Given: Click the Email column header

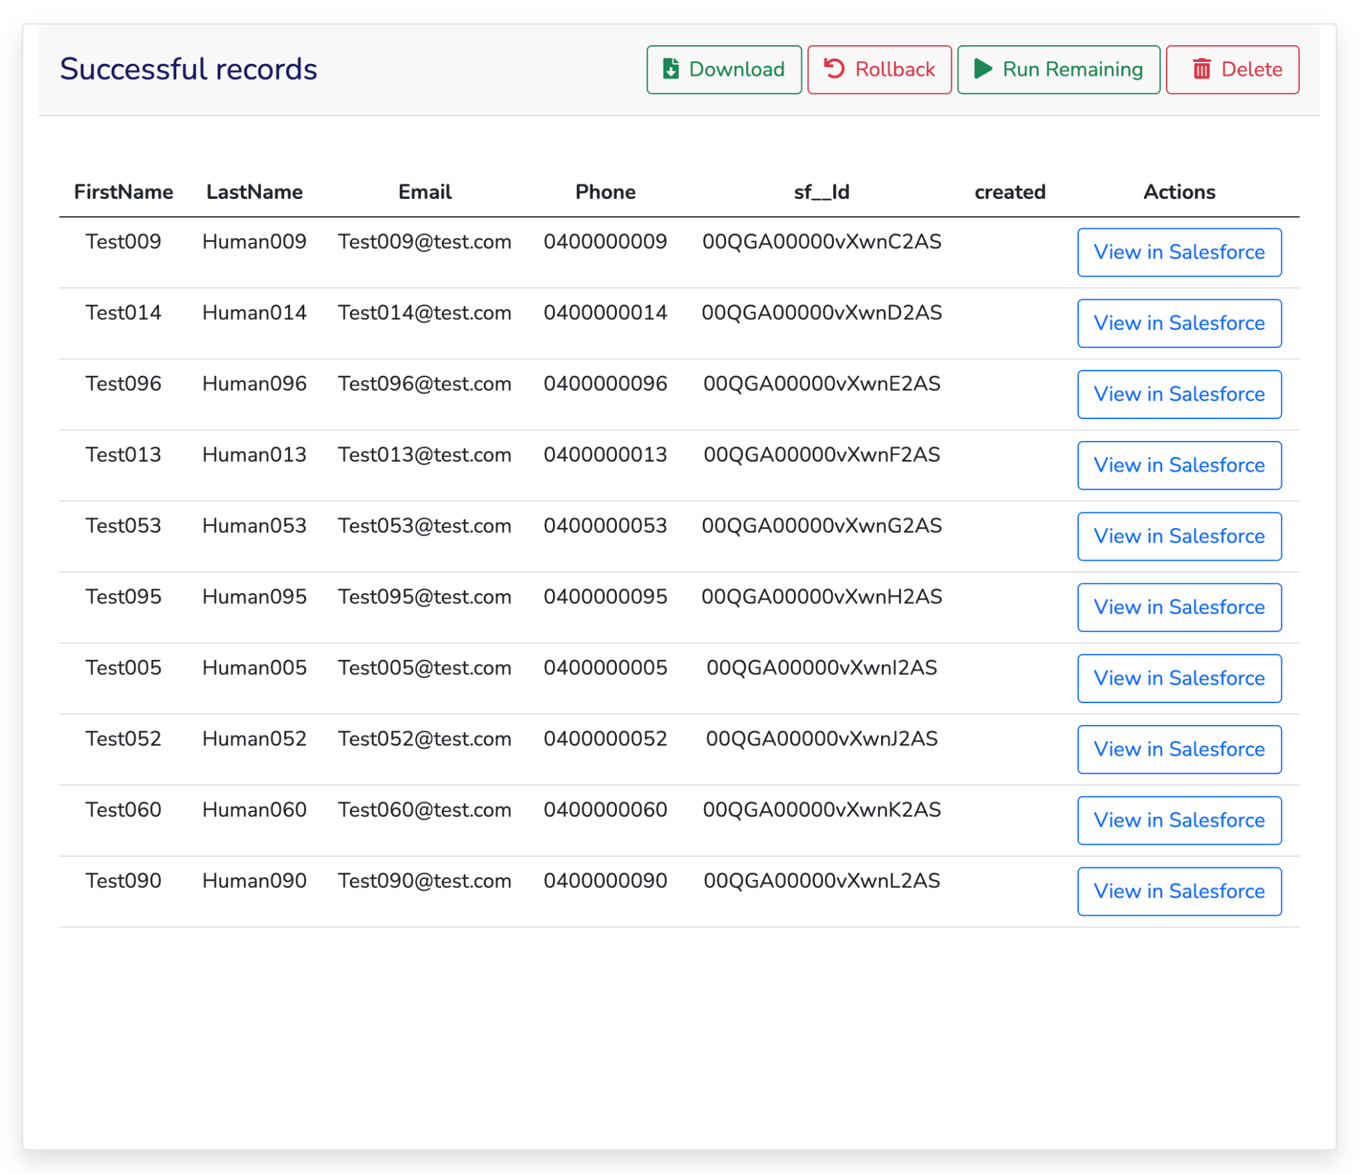Looking at the screenshot, I should coord(424,192).
